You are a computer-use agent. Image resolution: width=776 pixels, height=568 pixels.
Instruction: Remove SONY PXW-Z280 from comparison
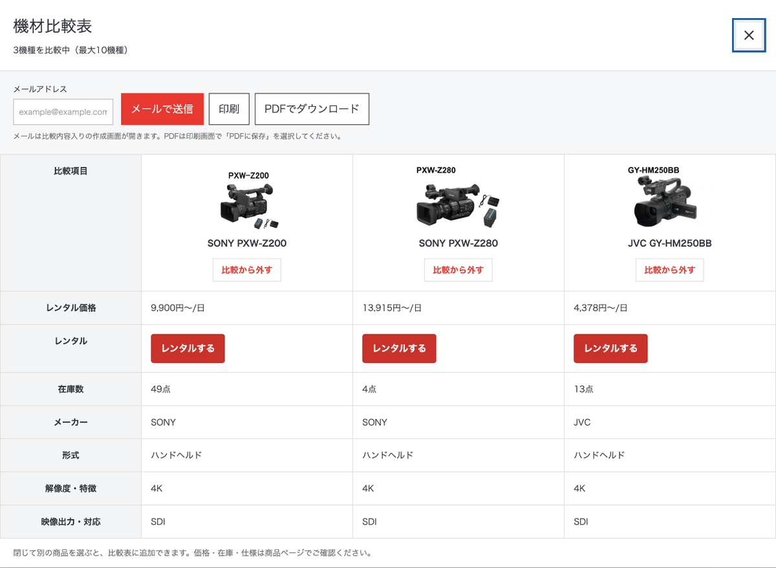(458, 270)
